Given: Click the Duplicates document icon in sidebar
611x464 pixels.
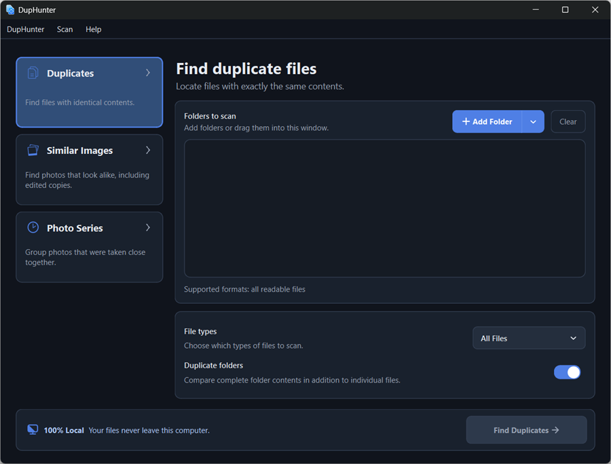Looking at the screenshot, I should pos(33,73).
